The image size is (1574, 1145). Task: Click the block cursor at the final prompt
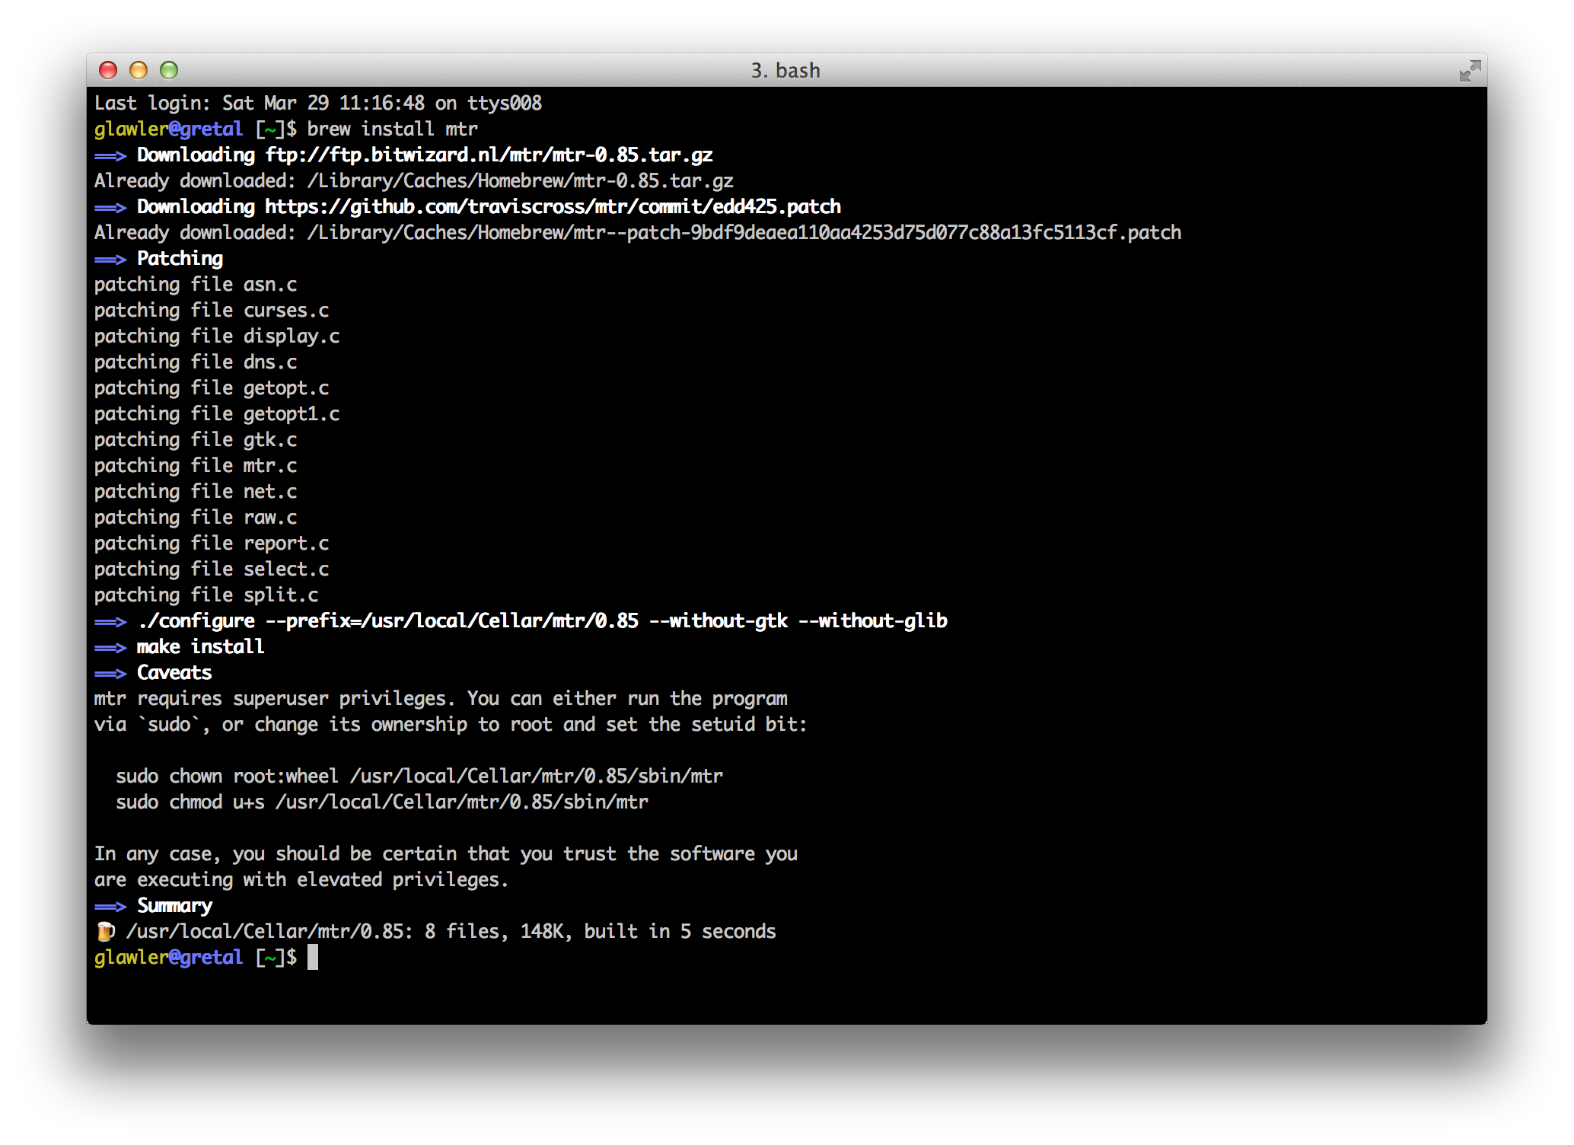[314, 957]
